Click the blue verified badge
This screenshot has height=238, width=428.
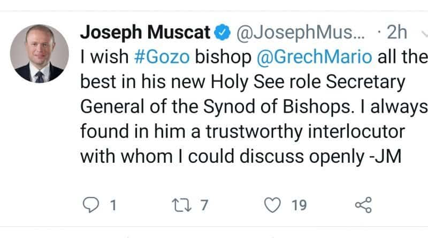(220, 34)
